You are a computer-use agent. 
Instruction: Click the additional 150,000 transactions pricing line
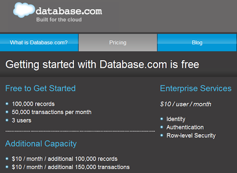tap(71, 167)
